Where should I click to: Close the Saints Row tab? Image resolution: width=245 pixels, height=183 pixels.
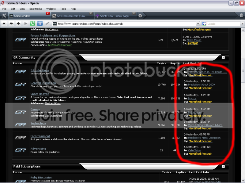tap(134, 13)
